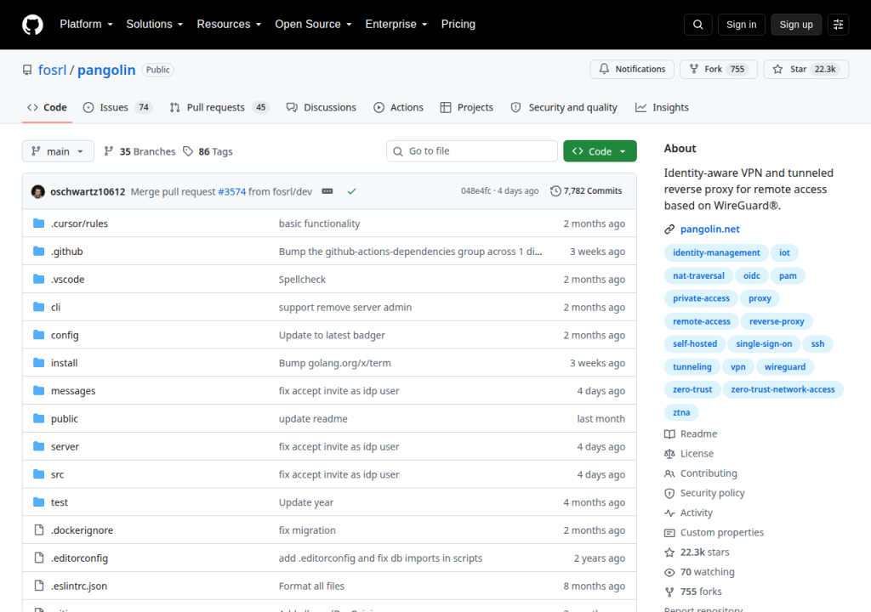Click the public folder icon

pyautogui.click(x=38, y=418)
